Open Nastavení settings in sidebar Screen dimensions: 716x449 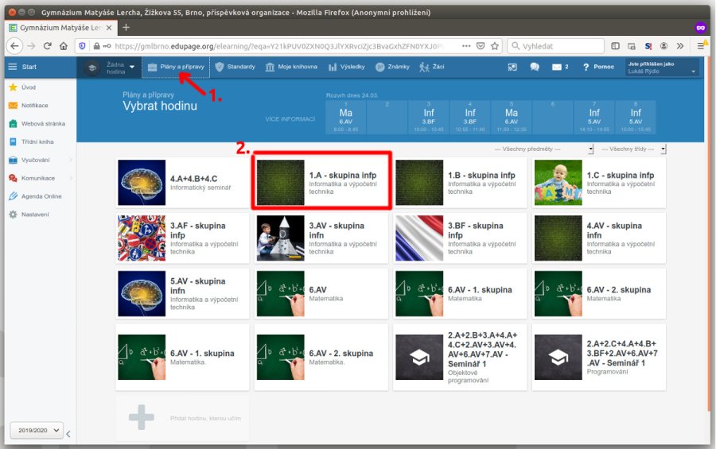tap(35, 215)
